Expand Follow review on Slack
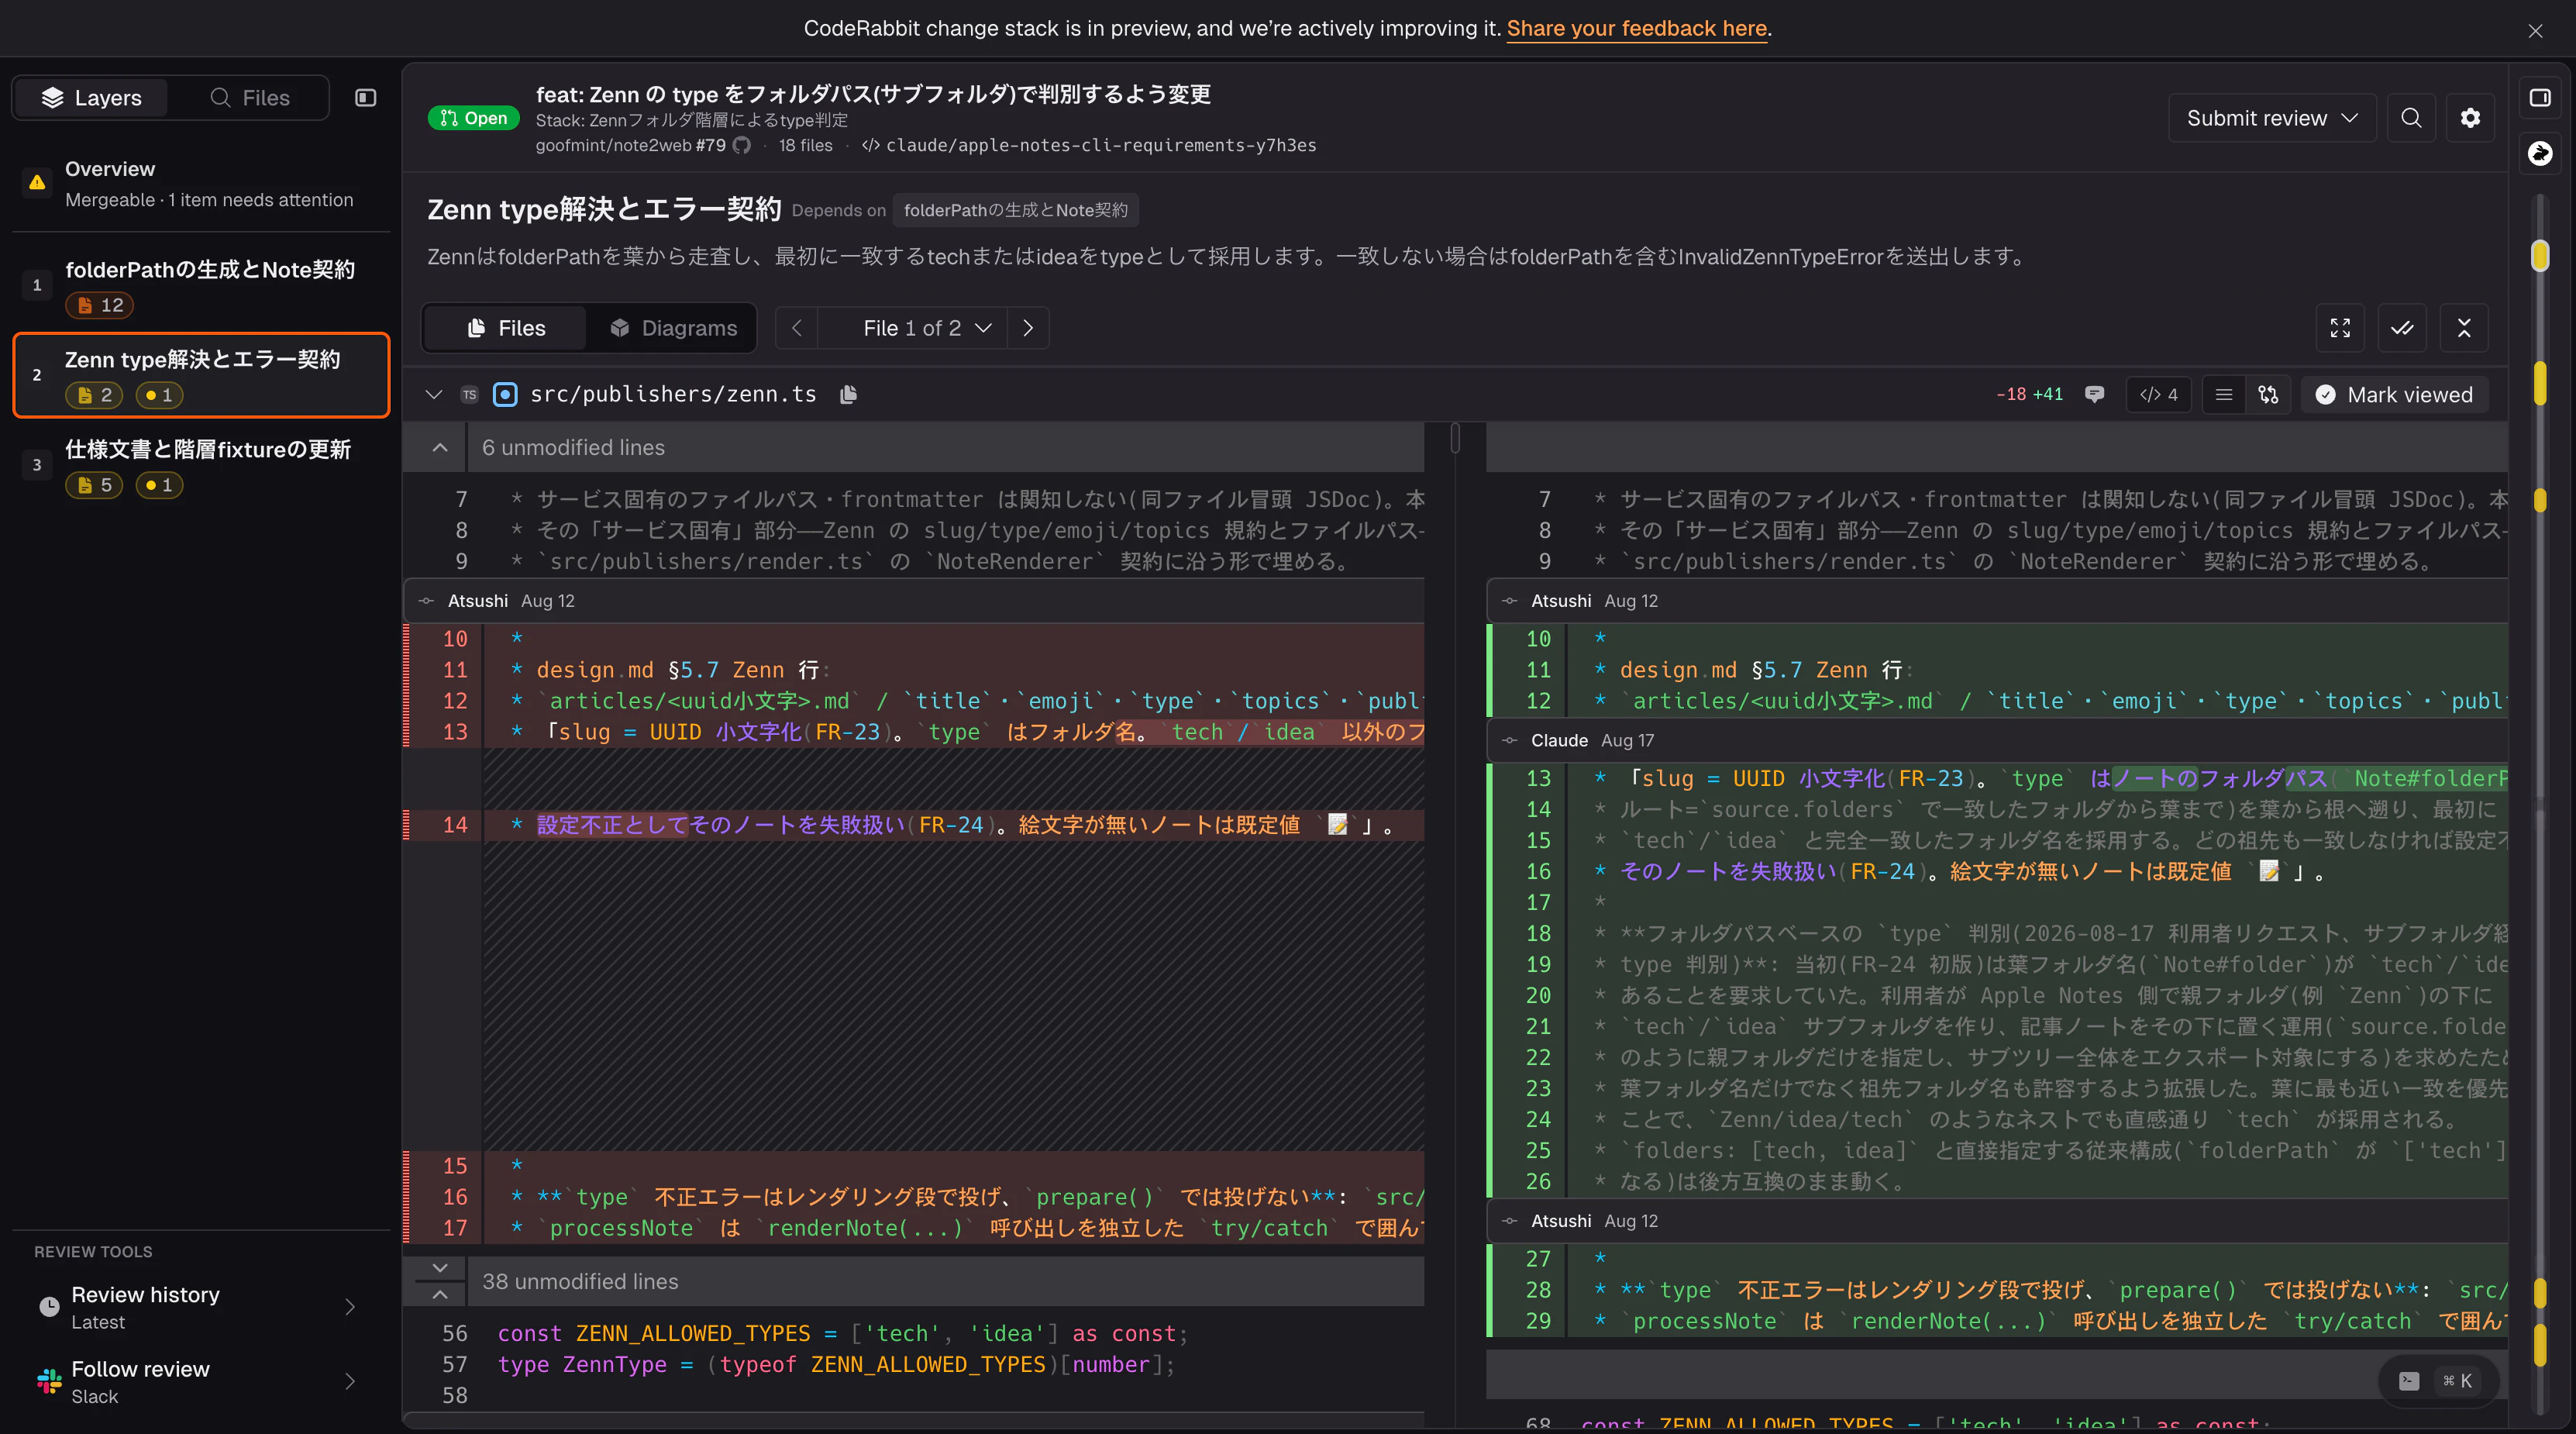Screen dimensions: 2576x1434 tap(200, 1381)
